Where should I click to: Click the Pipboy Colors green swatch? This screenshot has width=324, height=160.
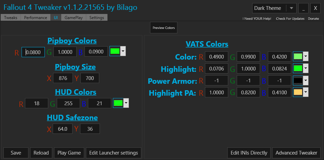115,51
